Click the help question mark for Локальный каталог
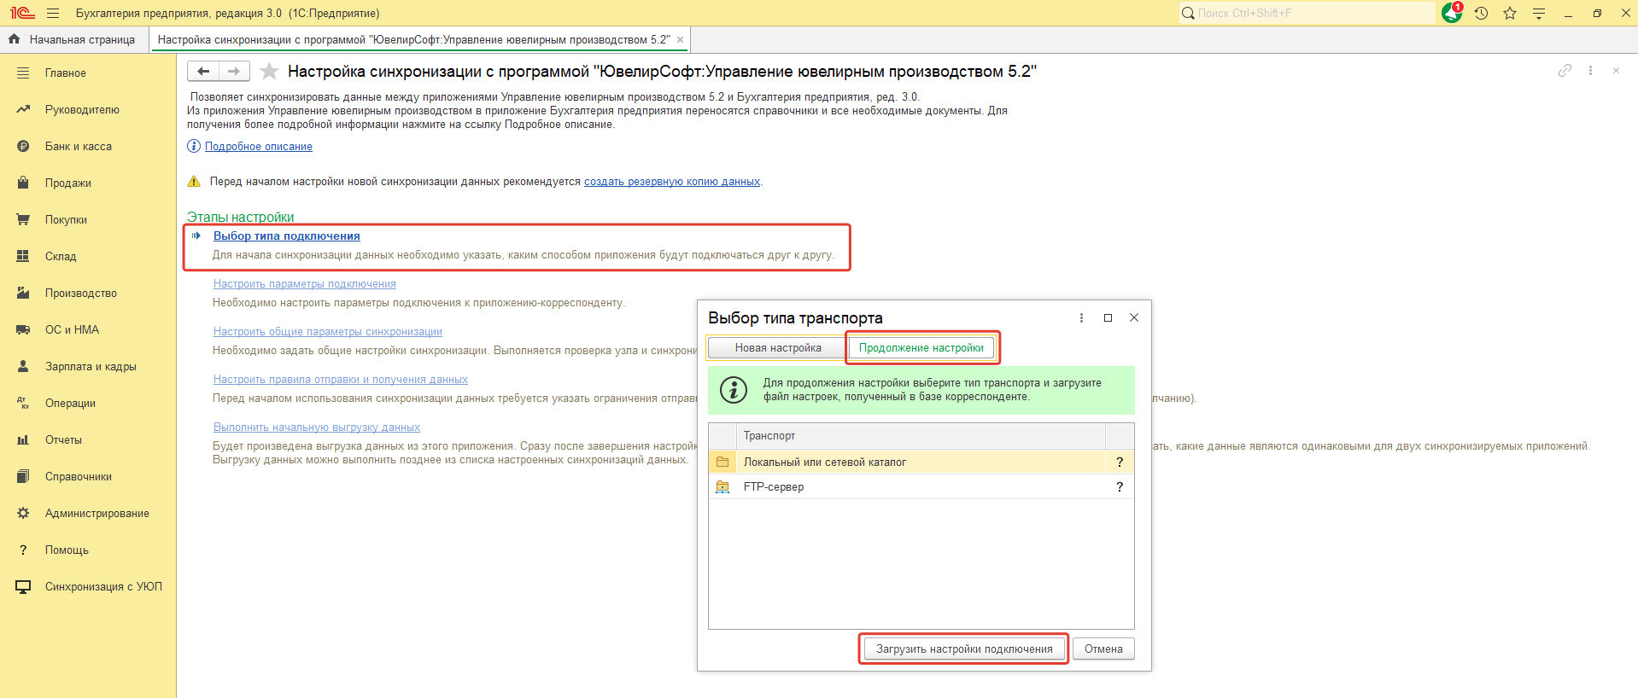 [x=1120, y=462]
